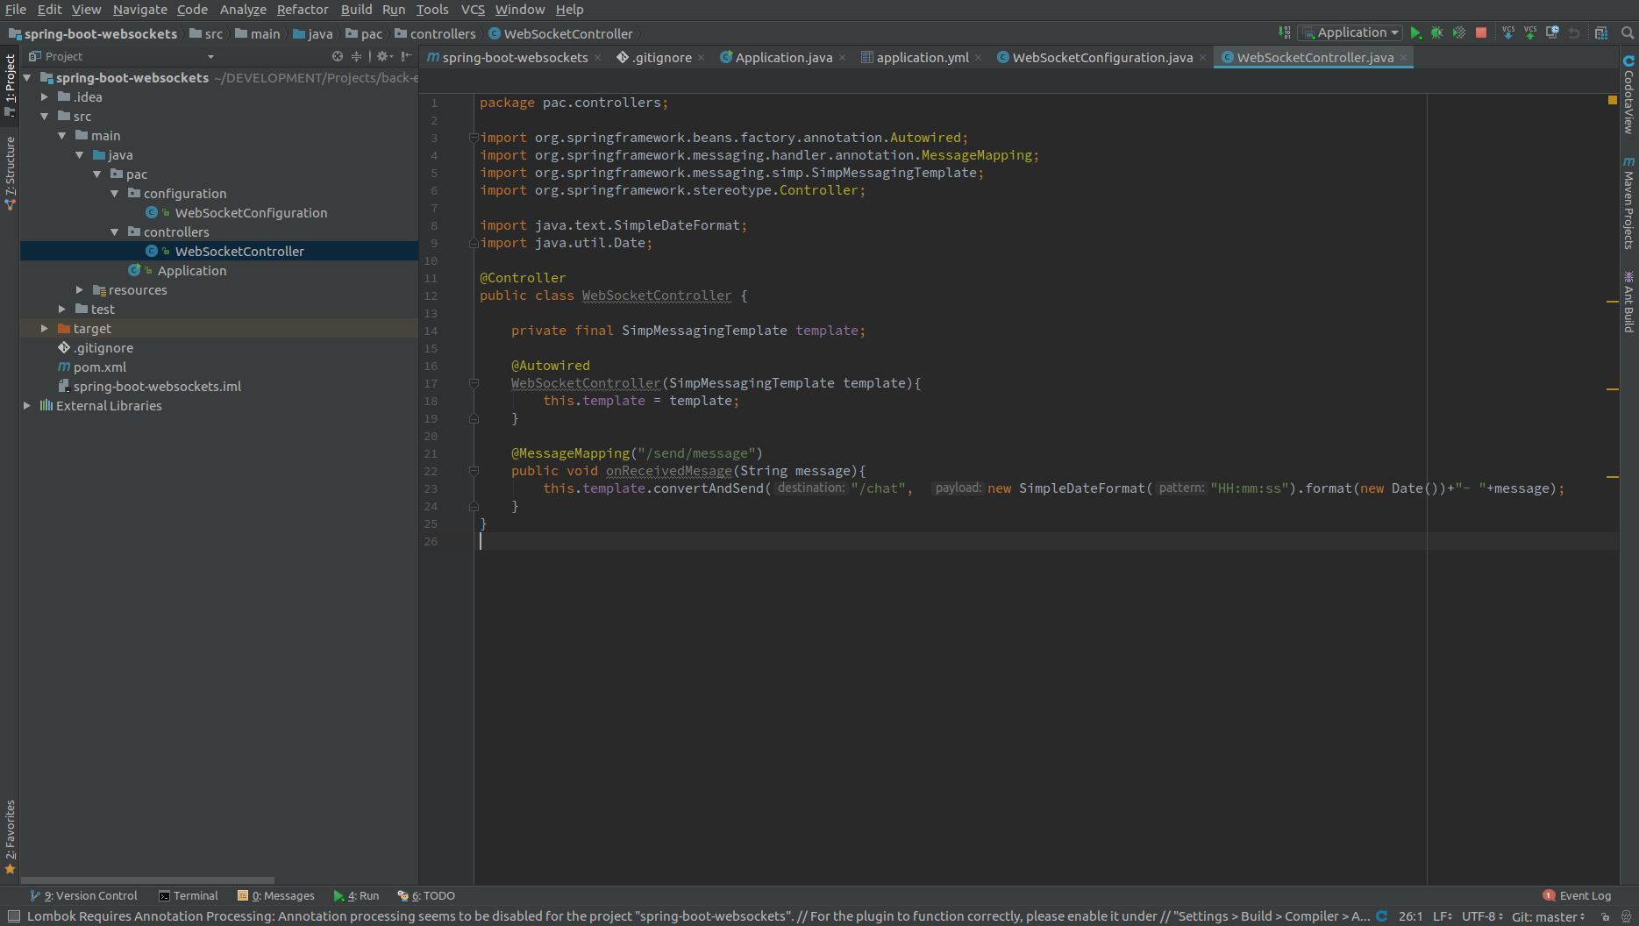This screenshot has width=1639, height=926.
Task: Run the Application with the green play icon
Action: click(1415, 33)
